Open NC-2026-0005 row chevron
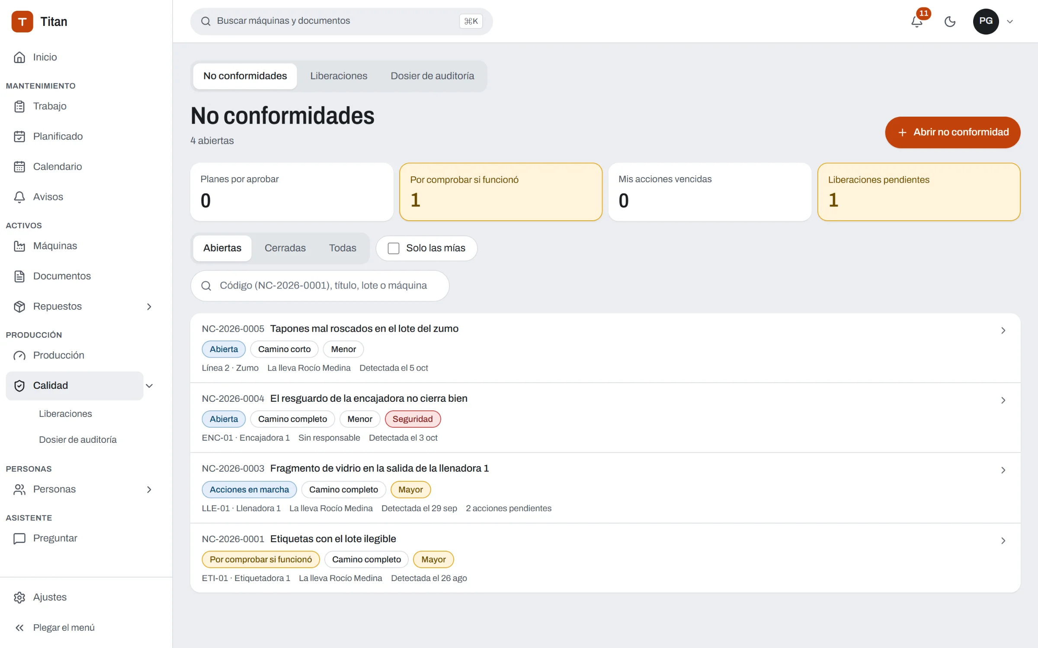 pos(1003,330)
